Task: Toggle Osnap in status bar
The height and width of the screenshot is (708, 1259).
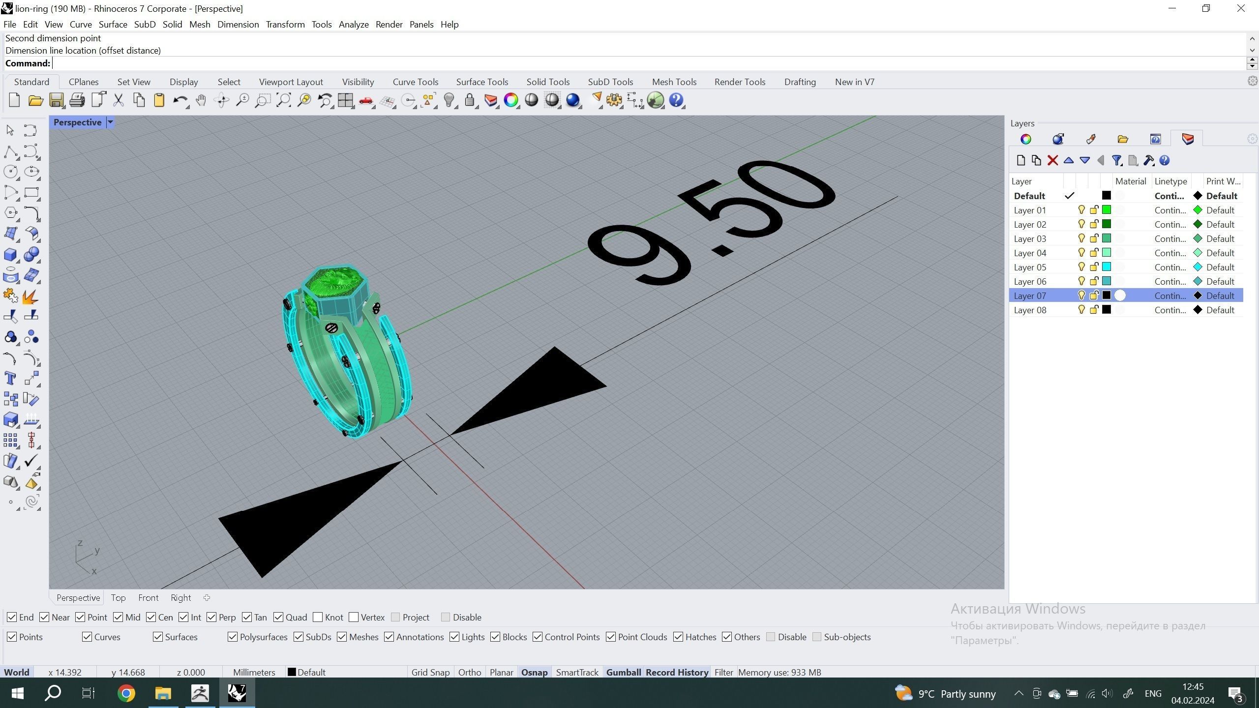Action: point(534,672)
